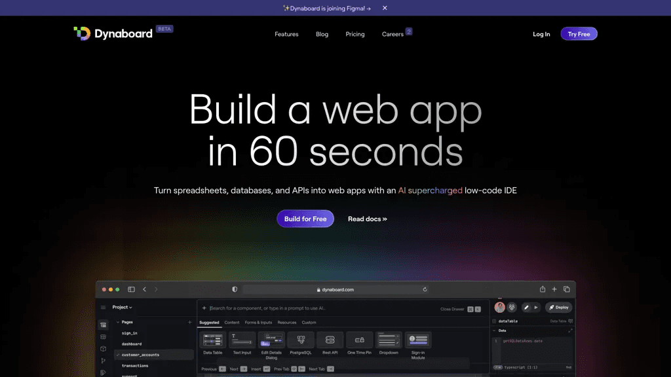Screen dimensions: 671x377
Task: Open the Read docs link
Action: (367, 219)
